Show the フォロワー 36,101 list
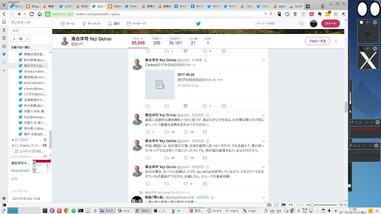381x214 pixels. tap(175, 41)
